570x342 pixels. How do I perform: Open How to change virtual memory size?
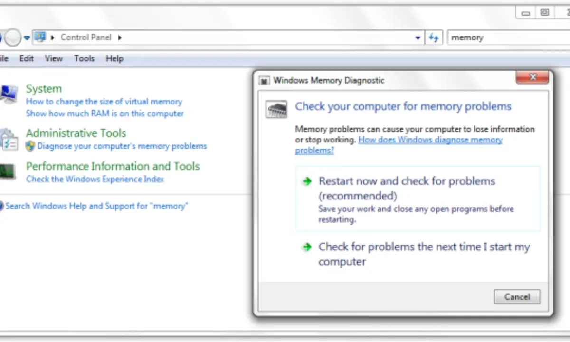(104, 102)
